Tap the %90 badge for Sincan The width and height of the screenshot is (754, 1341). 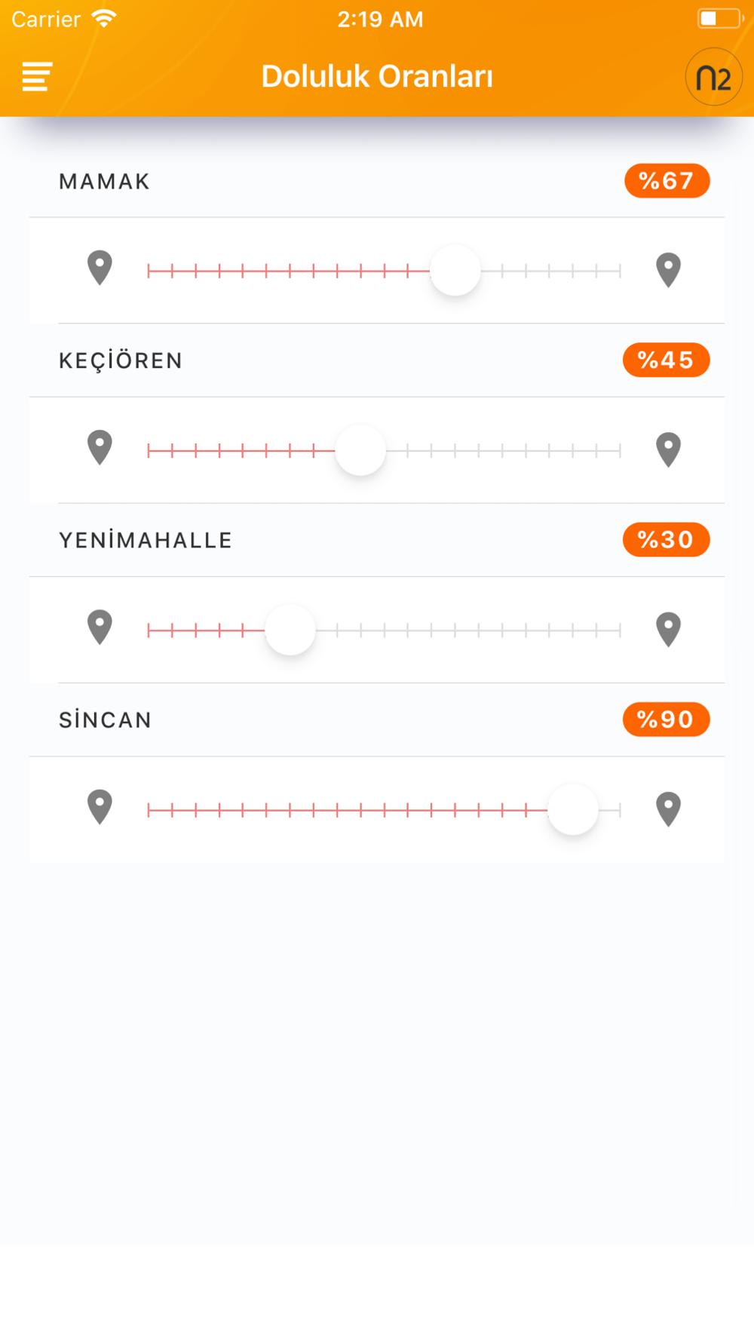click(x=666, y=720)
